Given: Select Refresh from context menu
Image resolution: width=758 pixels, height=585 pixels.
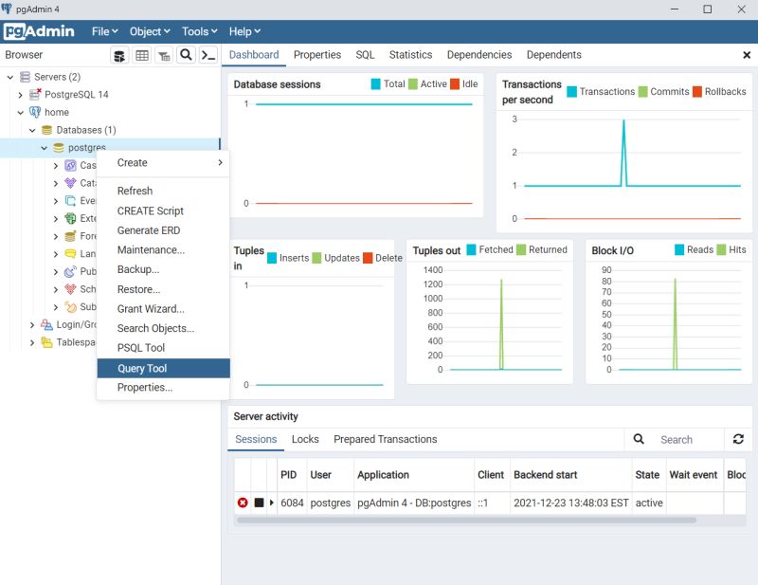Looking at the screenshot, I should pos(163,191).
